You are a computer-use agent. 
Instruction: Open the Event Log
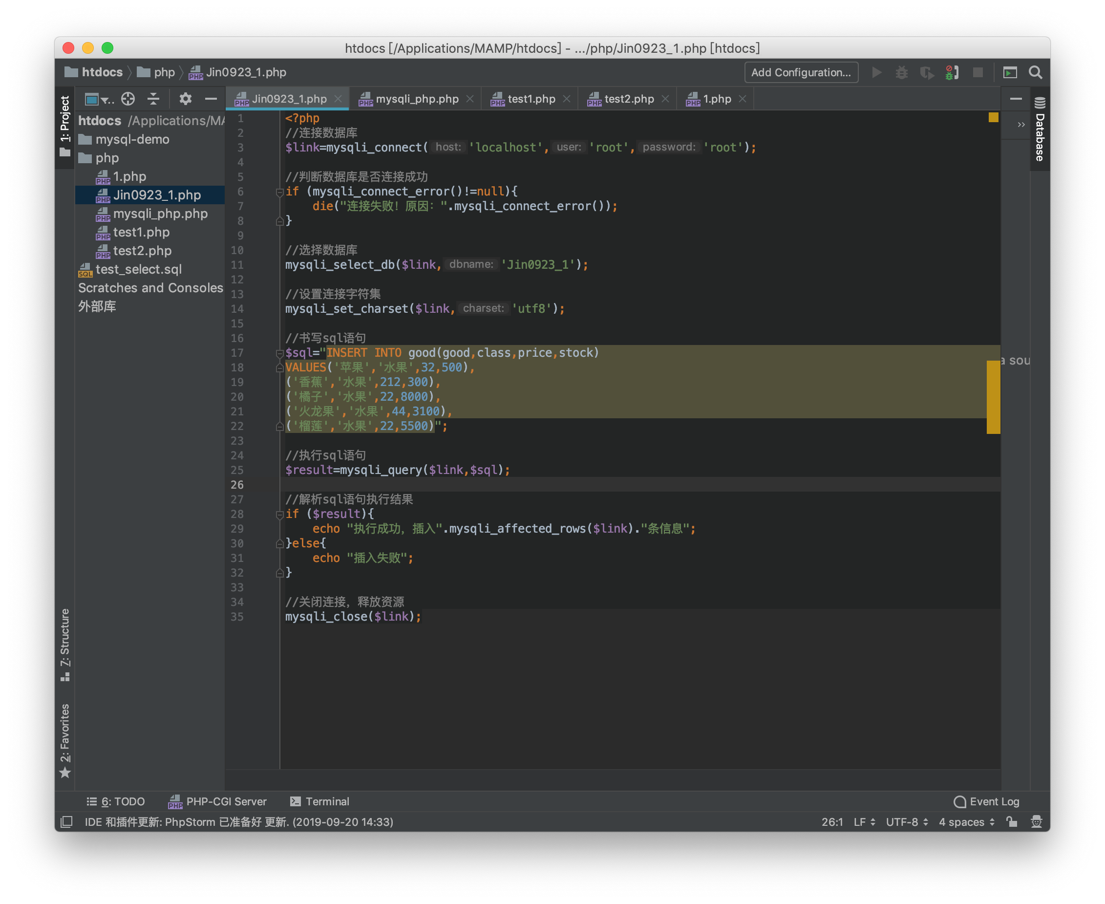tap(986, 801)
